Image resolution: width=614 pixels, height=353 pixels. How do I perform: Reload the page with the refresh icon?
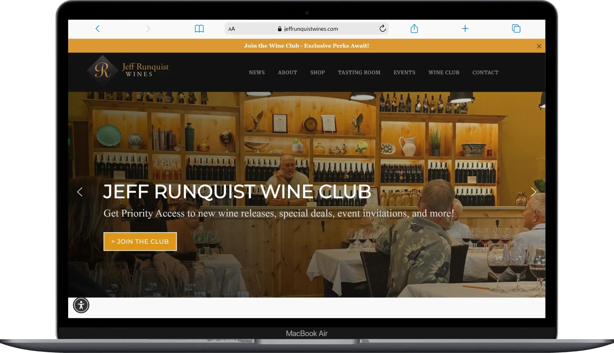tap(383, 29)
